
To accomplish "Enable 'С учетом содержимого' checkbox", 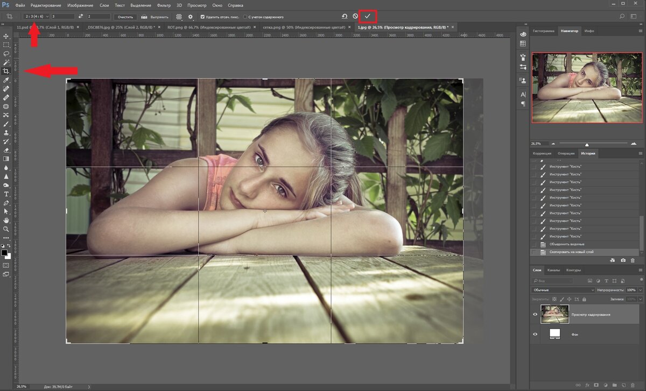I will pyautogui.click(x=245, y=17).
